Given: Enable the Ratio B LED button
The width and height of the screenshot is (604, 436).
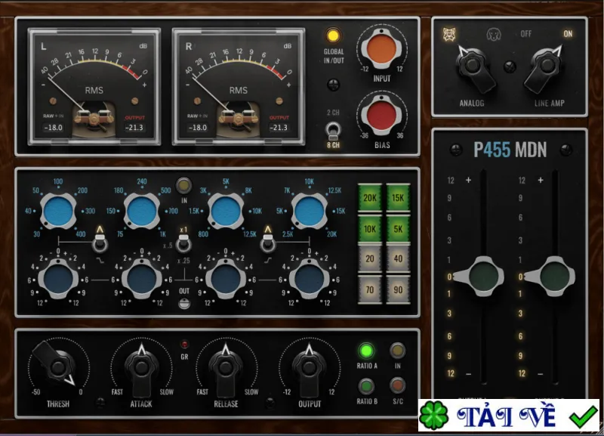Looking at the screenshot, I should [366, 386].
